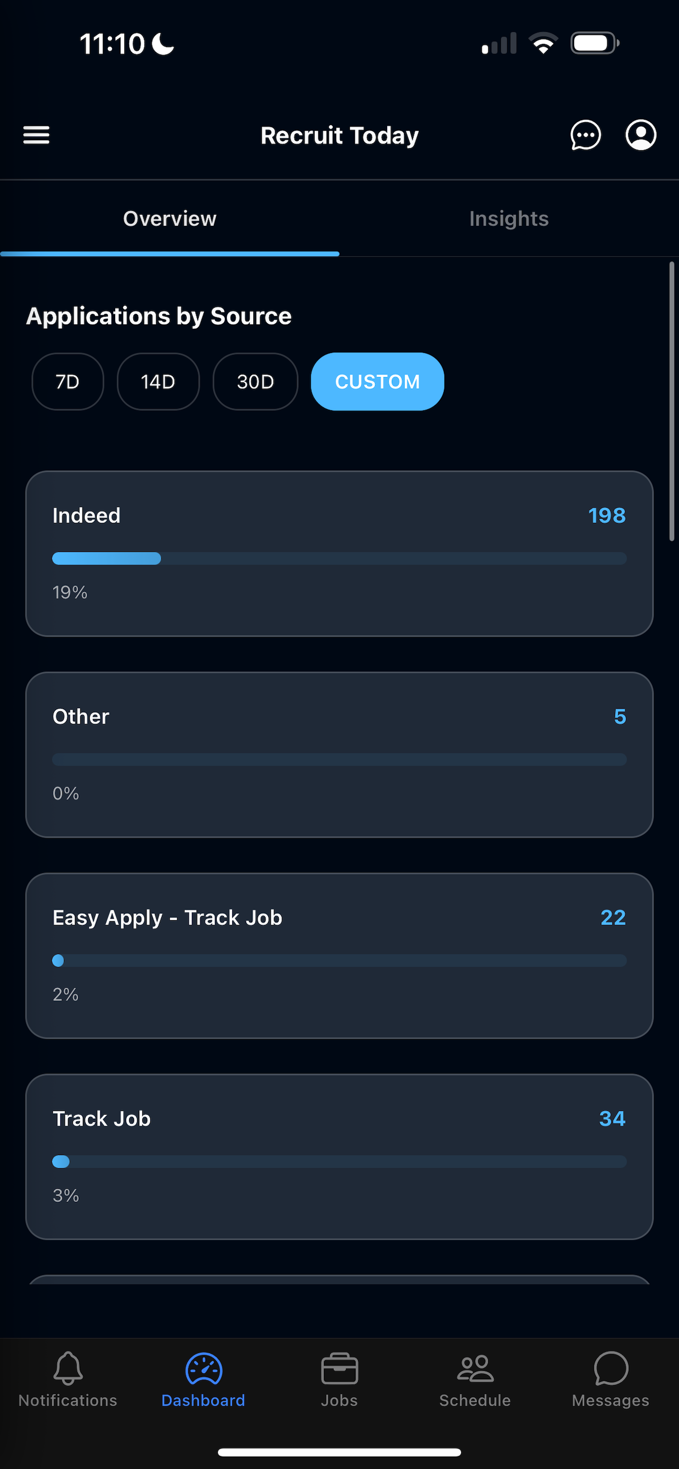Select Easy Apply - Track Job card

(x=339, y=956)
